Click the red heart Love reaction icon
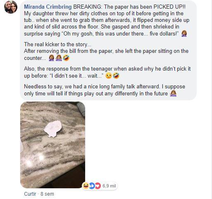Screen dimensions: 212x199 point(98,186)
